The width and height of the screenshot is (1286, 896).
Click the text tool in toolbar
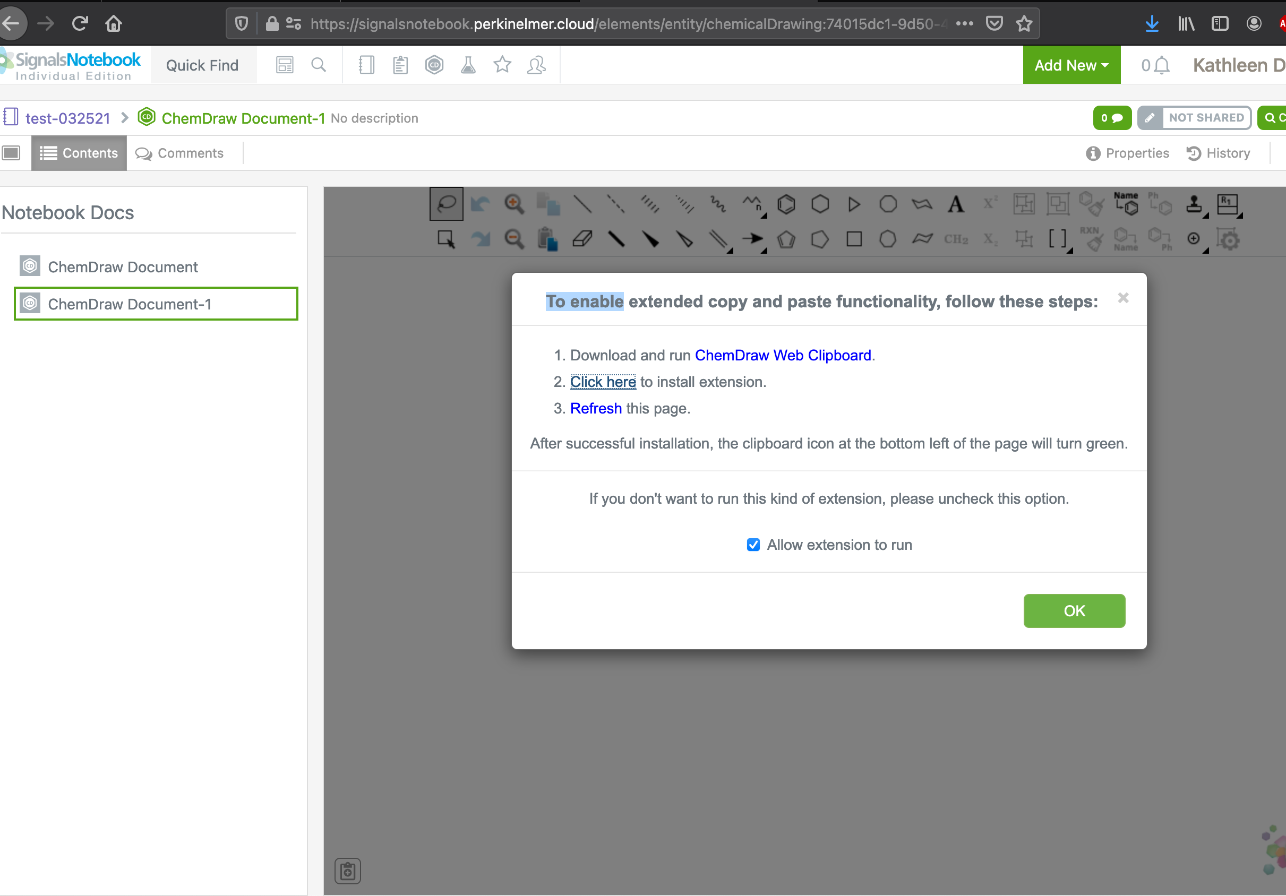[x=956, y=203]
